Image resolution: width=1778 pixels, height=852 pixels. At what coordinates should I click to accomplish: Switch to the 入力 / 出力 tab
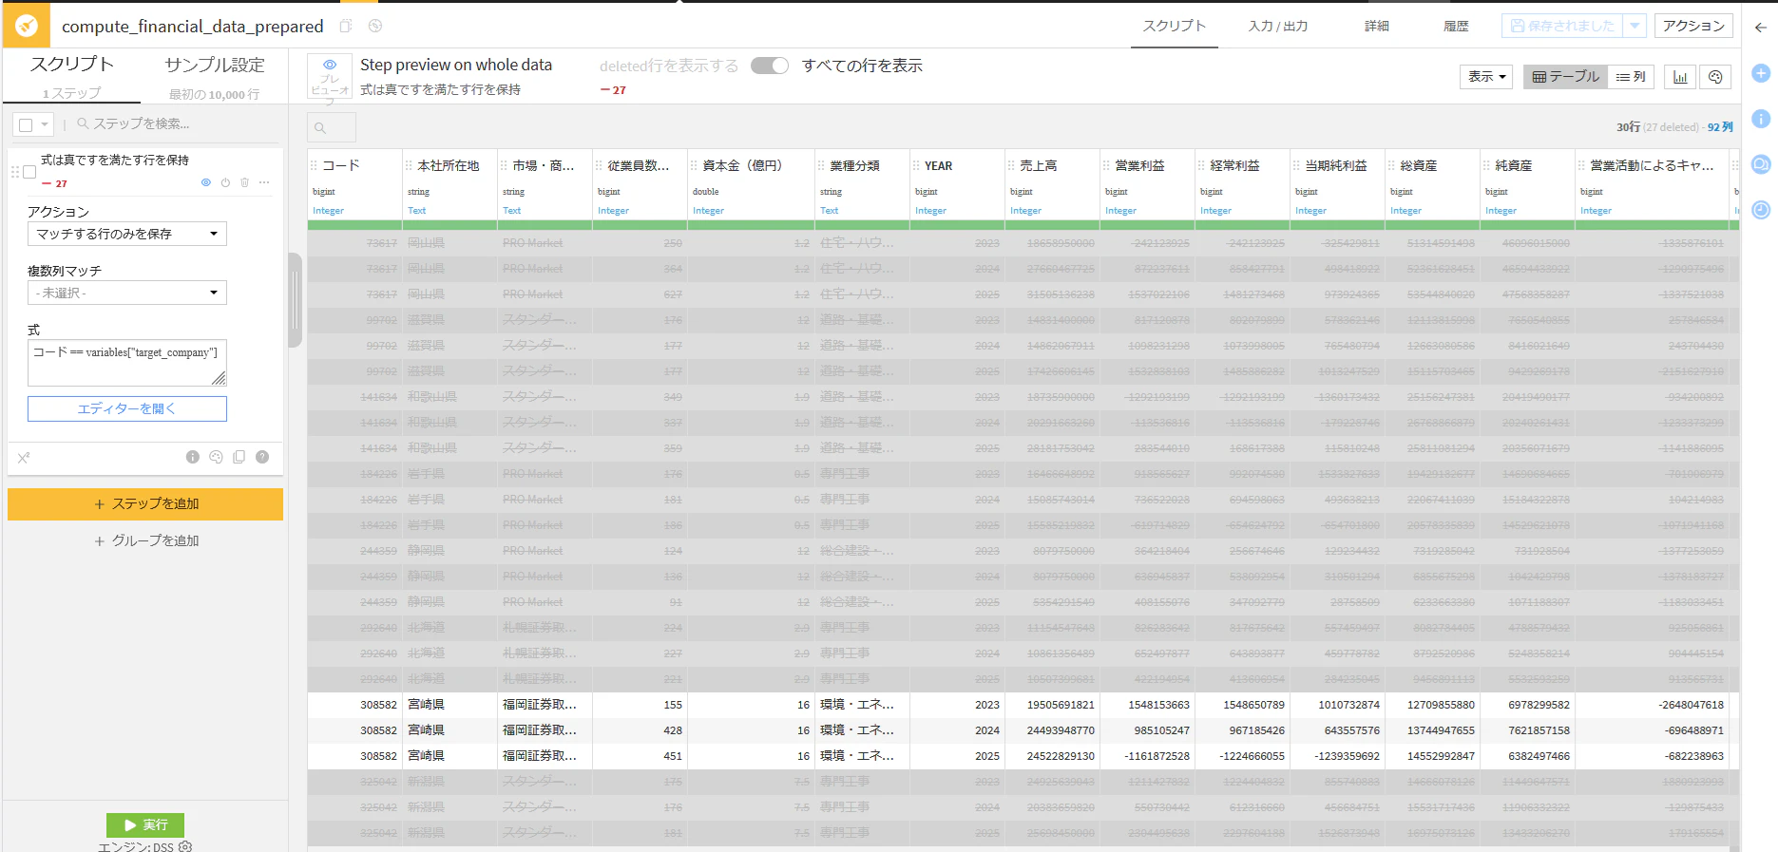click(x=1278, y=27)
